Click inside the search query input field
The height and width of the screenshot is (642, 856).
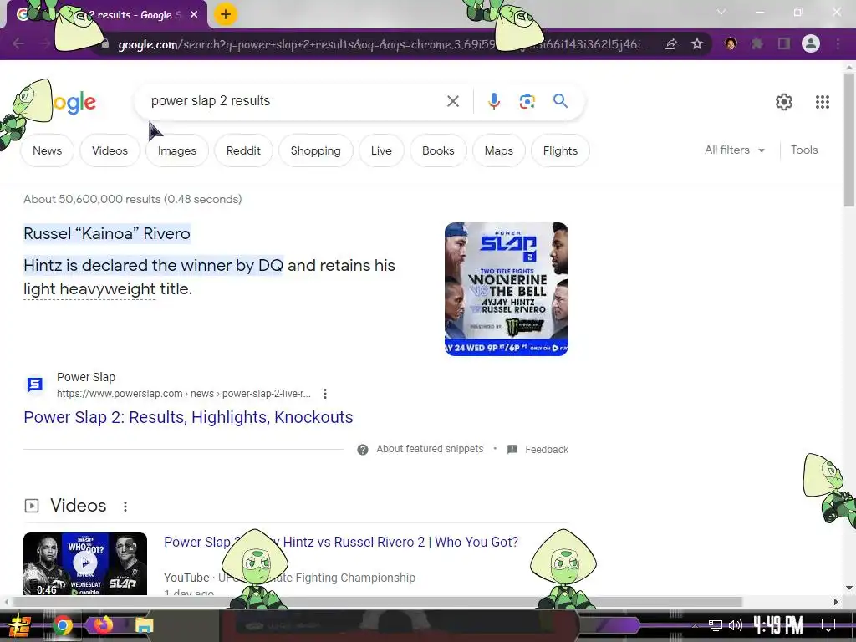(295, 101)
